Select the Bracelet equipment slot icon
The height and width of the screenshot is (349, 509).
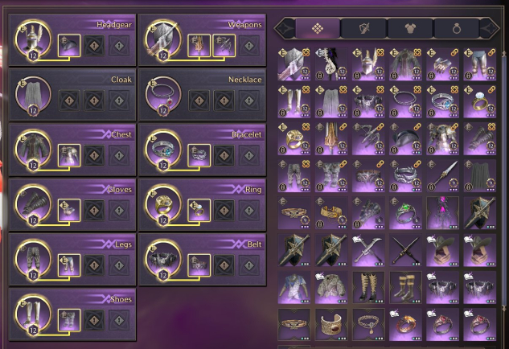pyautogui.click(x=163, y=150)
